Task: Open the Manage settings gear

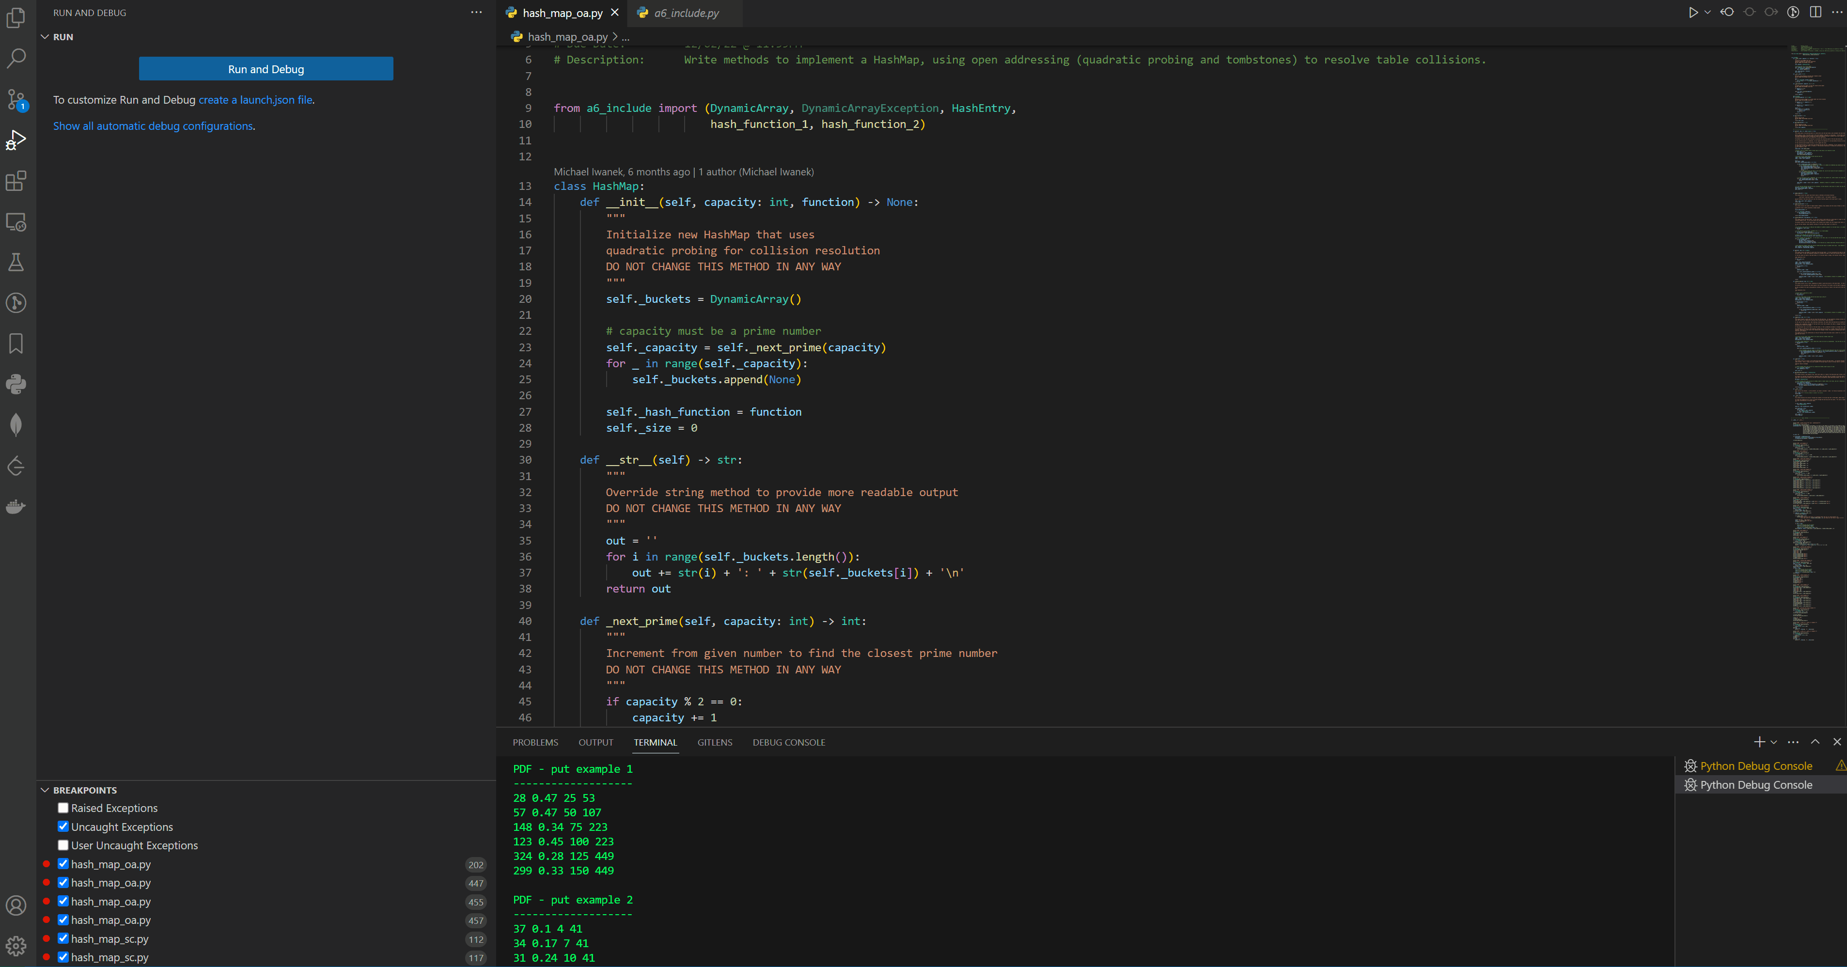Action: 16,946
